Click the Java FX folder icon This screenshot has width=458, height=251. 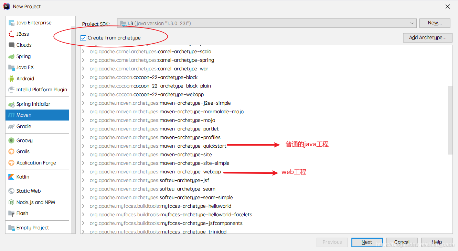pyautogui.click(x=11, y=67)
